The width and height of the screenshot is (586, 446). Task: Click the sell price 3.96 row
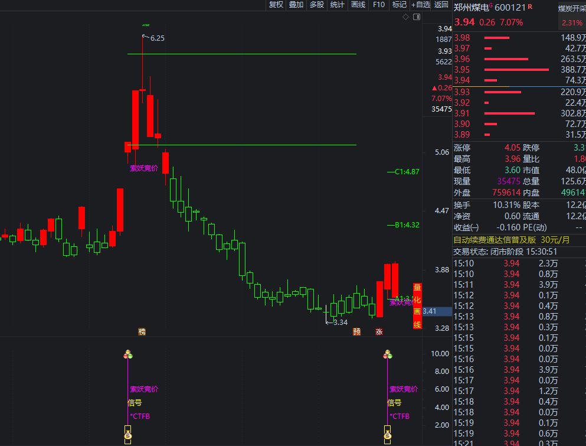coord(519,59)
